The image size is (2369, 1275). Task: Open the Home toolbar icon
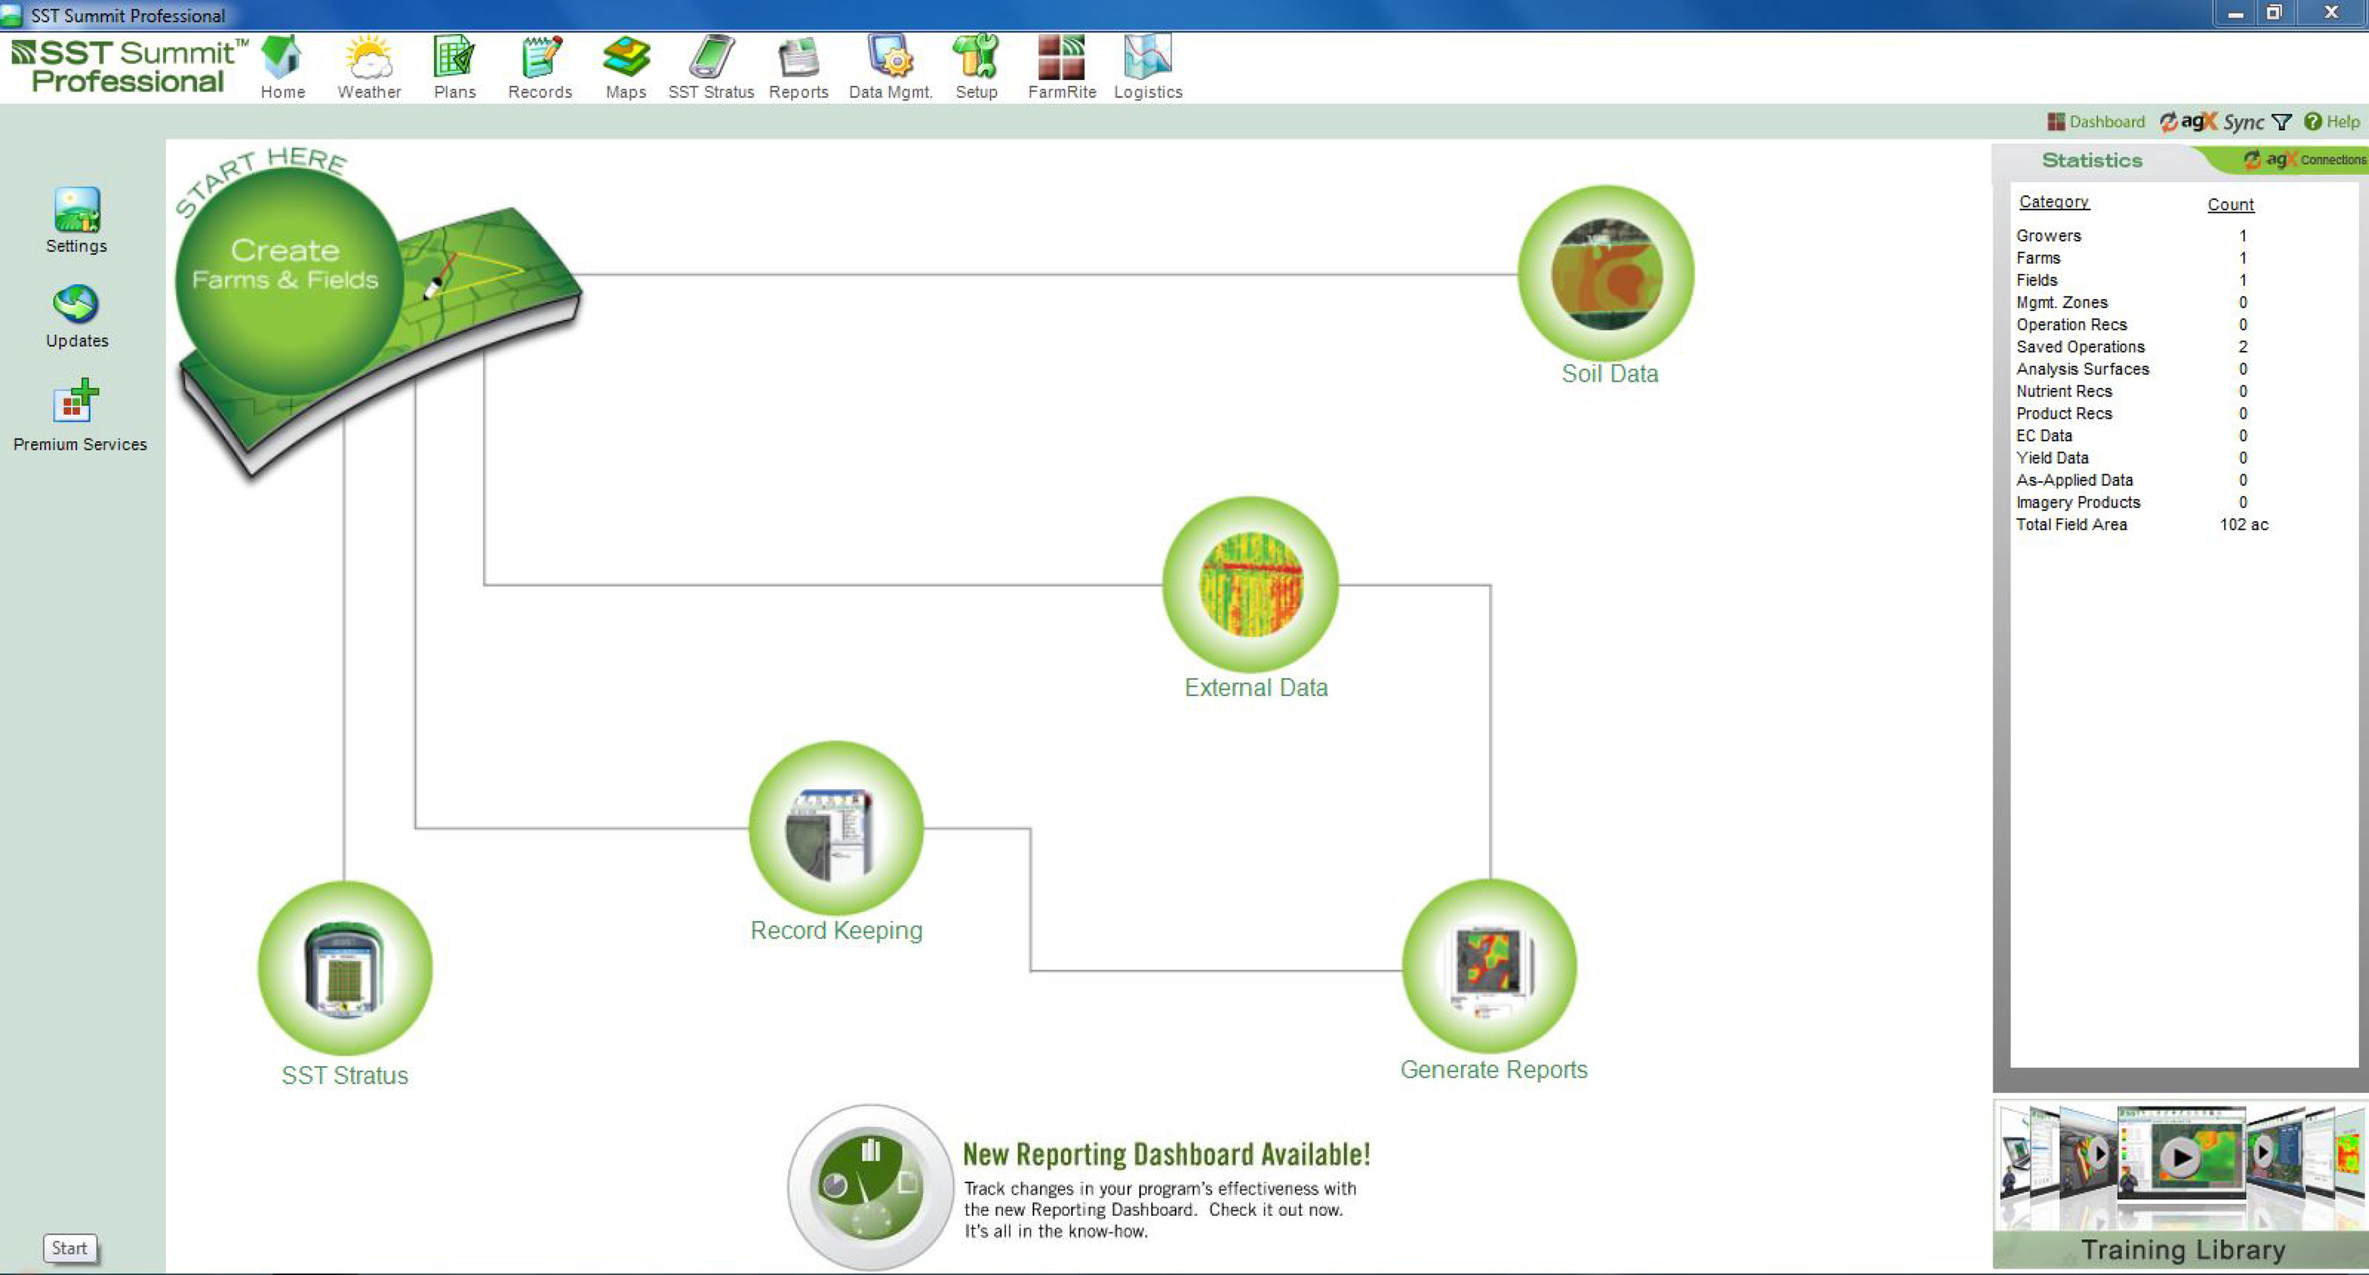point(283,67)
